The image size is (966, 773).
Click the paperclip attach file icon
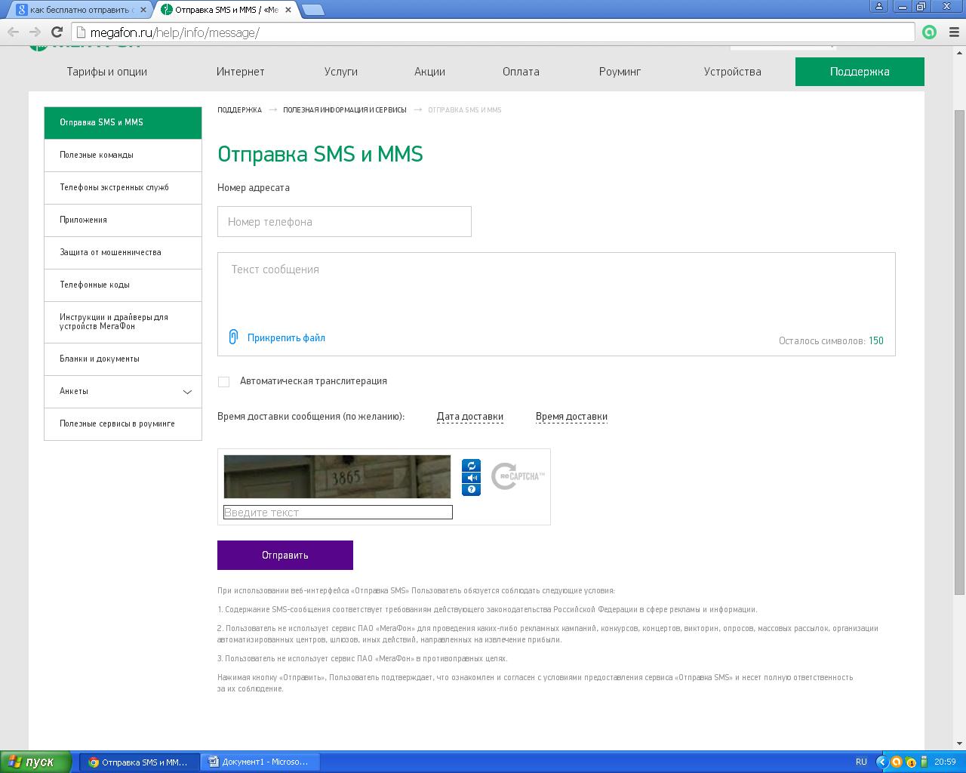233,337
